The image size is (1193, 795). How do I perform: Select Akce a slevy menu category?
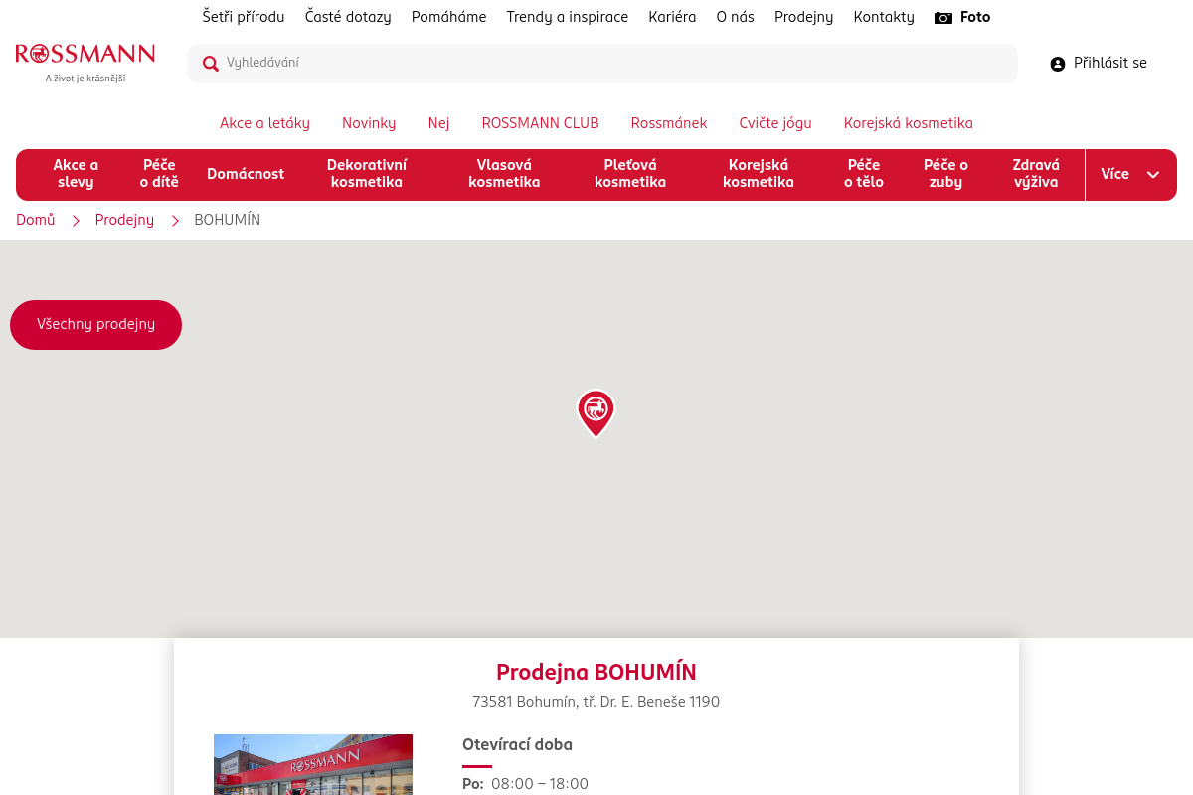tap(76, 174)
